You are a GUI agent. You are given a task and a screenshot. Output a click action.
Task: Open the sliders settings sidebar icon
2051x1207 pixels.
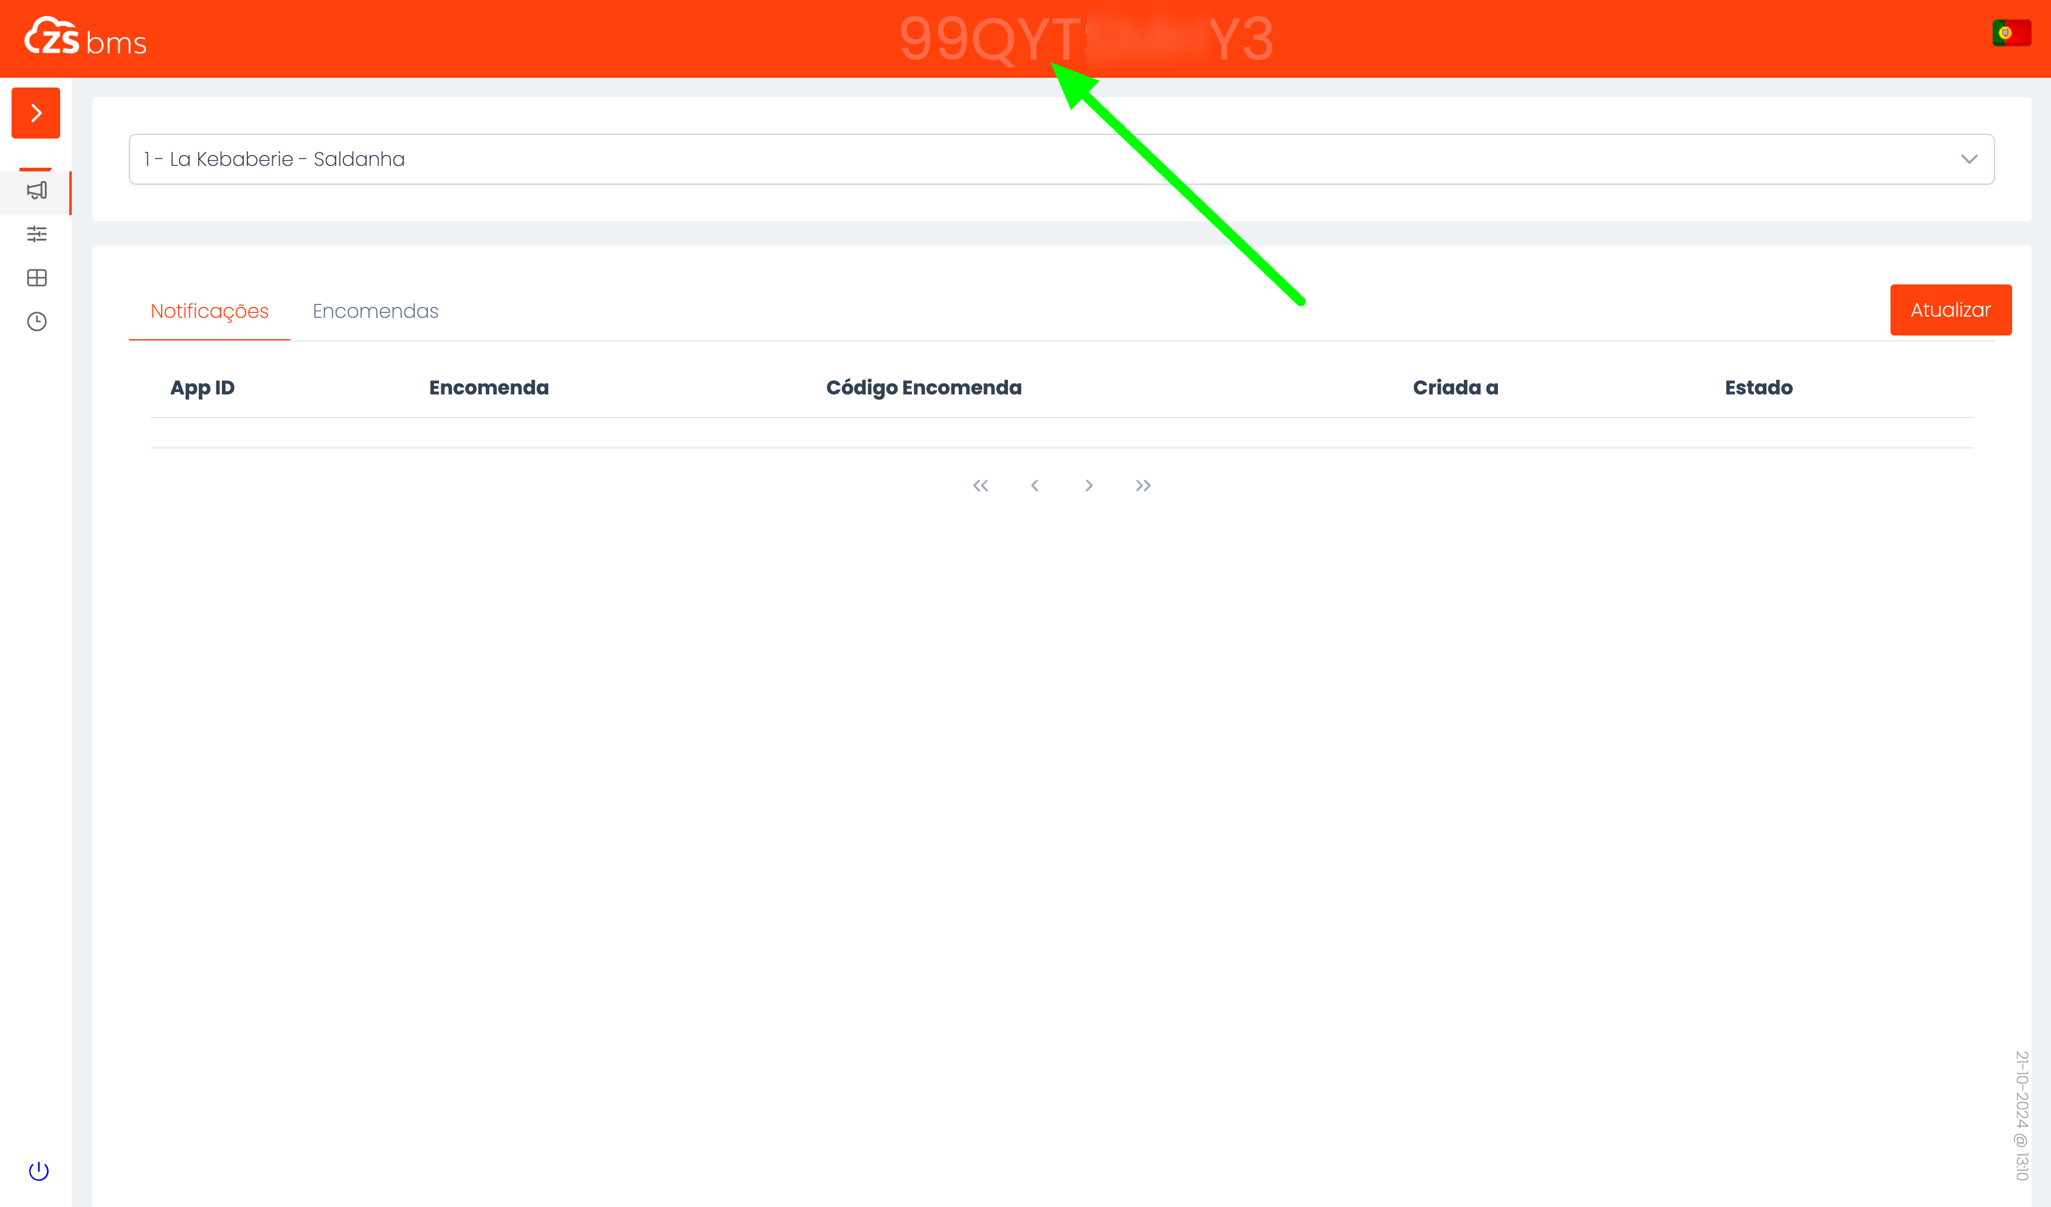tap(36, 235)
